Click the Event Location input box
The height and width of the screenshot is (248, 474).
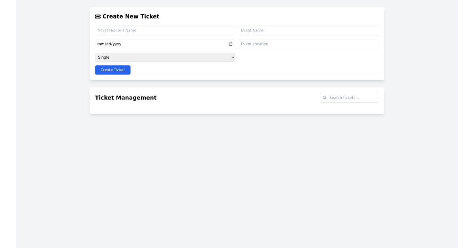(x=308, y=44)
